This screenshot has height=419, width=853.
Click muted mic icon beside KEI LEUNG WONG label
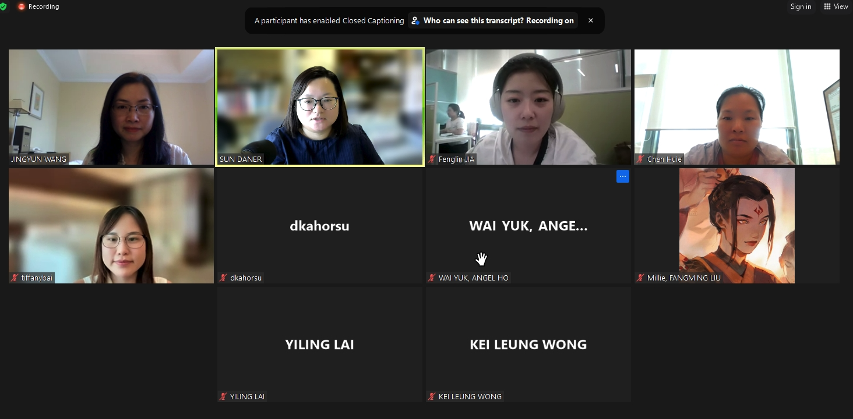click(432, 396)
